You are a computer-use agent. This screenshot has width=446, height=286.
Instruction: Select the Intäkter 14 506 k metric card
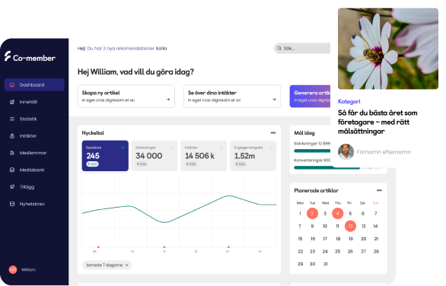point(204,156)
